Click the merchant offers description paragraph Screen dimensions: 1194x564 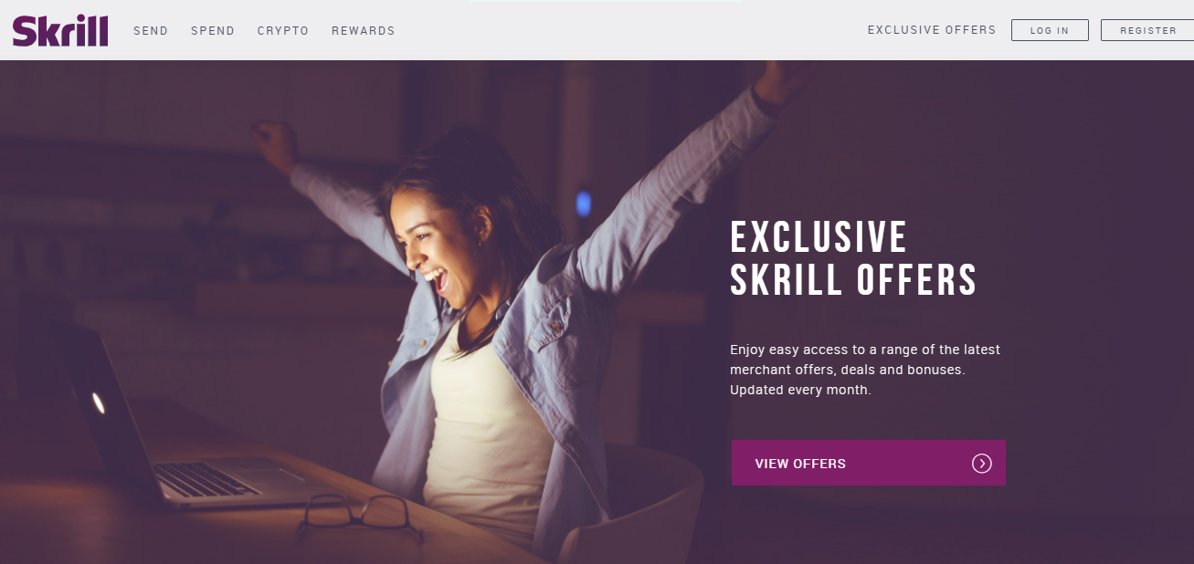[x=865, y=370]
